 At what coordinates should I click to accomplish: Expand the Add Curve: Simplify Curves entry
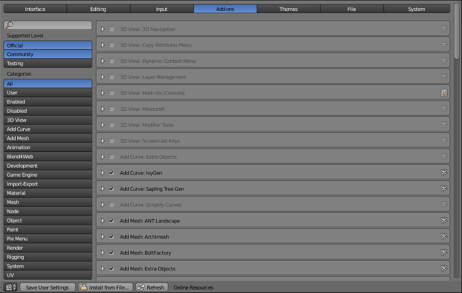coord(102,205)
